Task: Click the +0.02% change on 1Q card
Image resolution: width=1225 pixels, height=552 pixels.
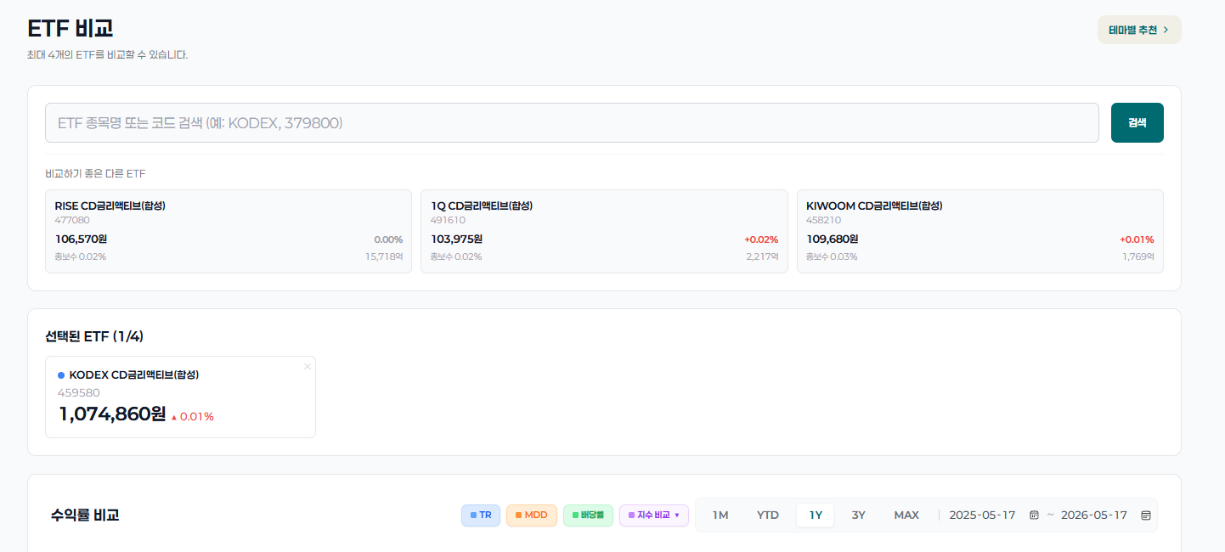Action: click(x=761, y=239)
